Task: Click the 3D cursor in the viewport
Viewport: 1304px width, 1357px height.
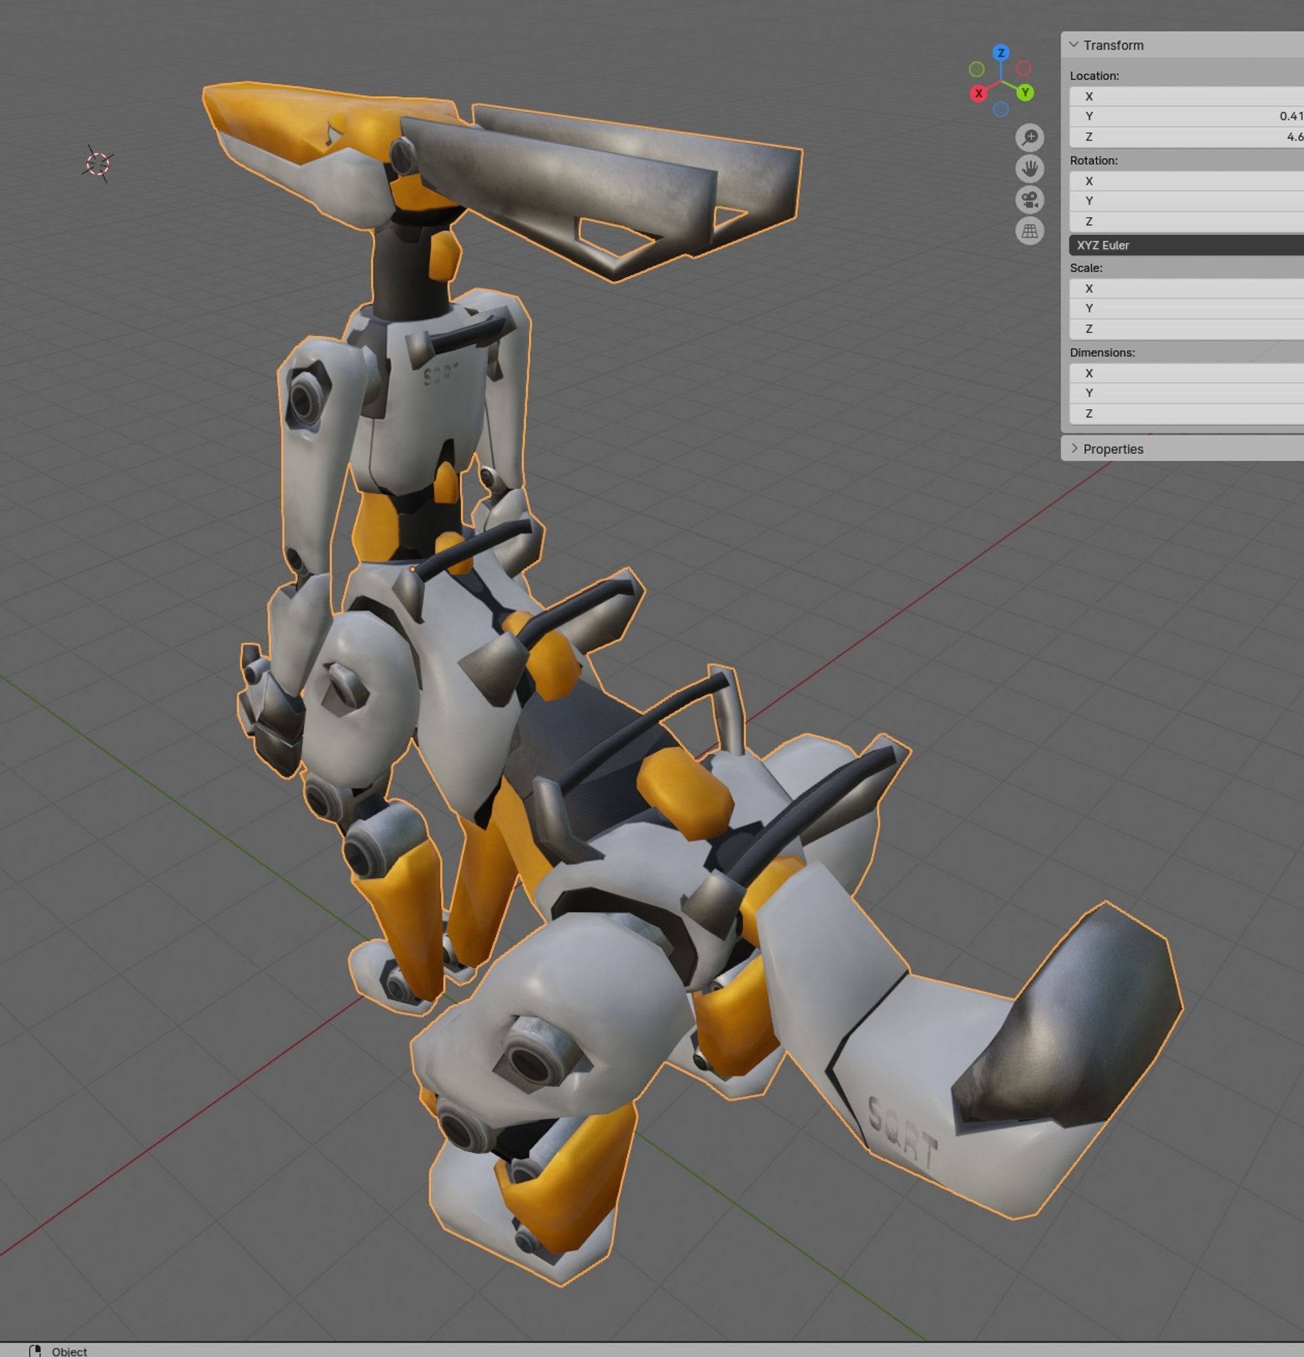Action: (x=98, y=164)
